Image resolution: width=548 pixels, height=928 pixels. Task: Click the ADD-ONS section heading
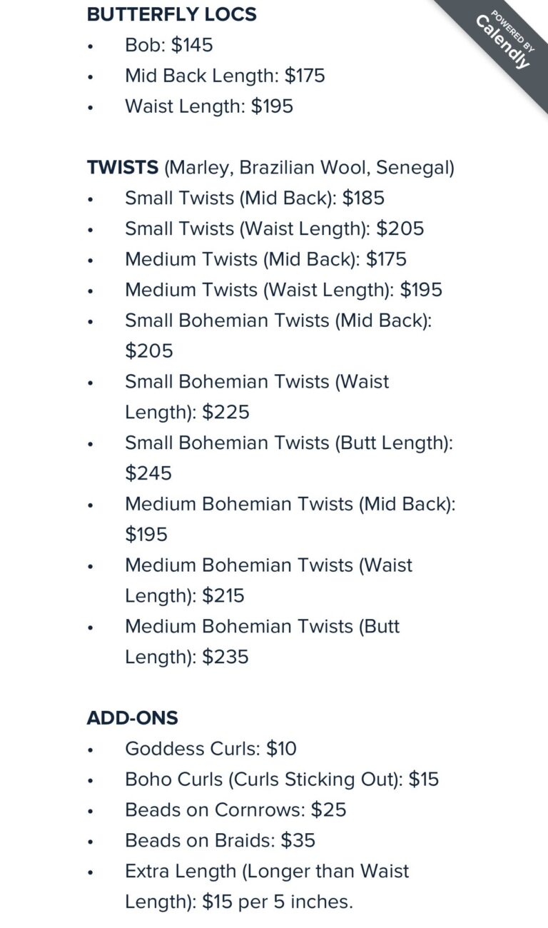tap(133, 718)
